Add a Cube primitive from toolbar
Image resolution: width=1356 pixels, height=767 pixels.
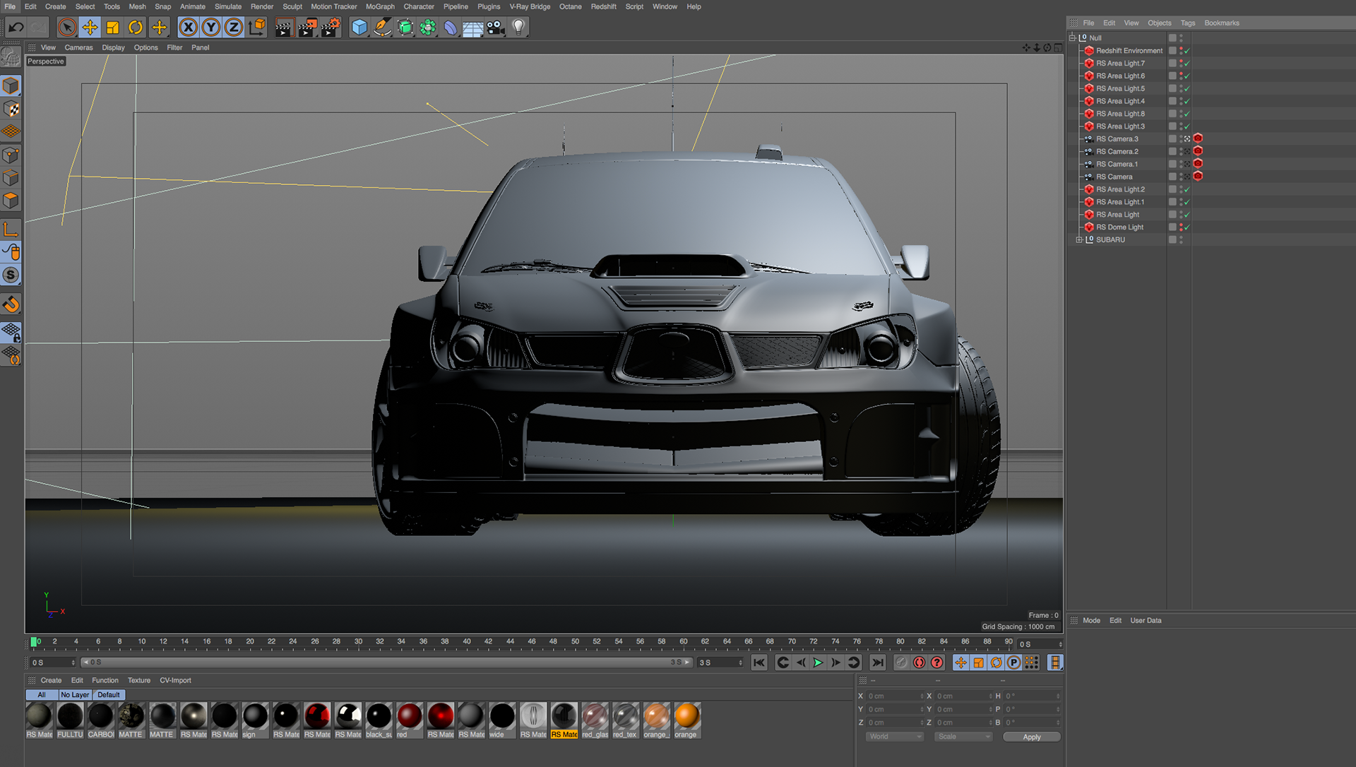point(359,28)
